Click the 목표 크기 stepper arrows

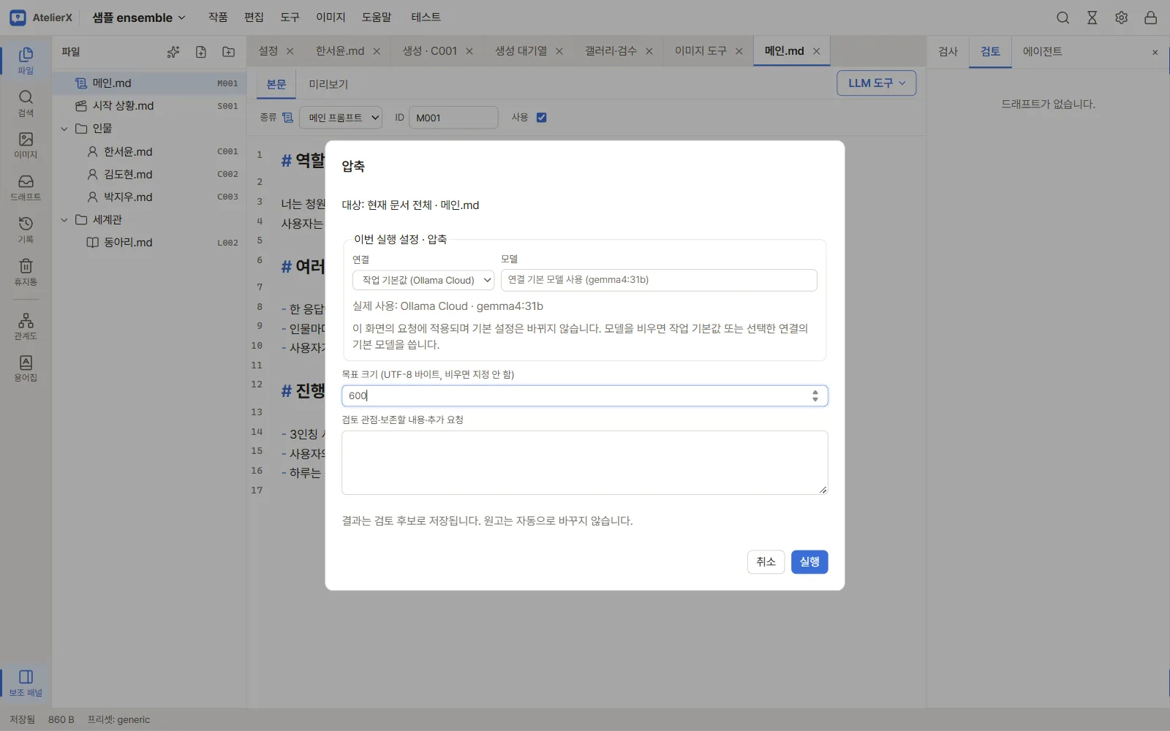815,395
